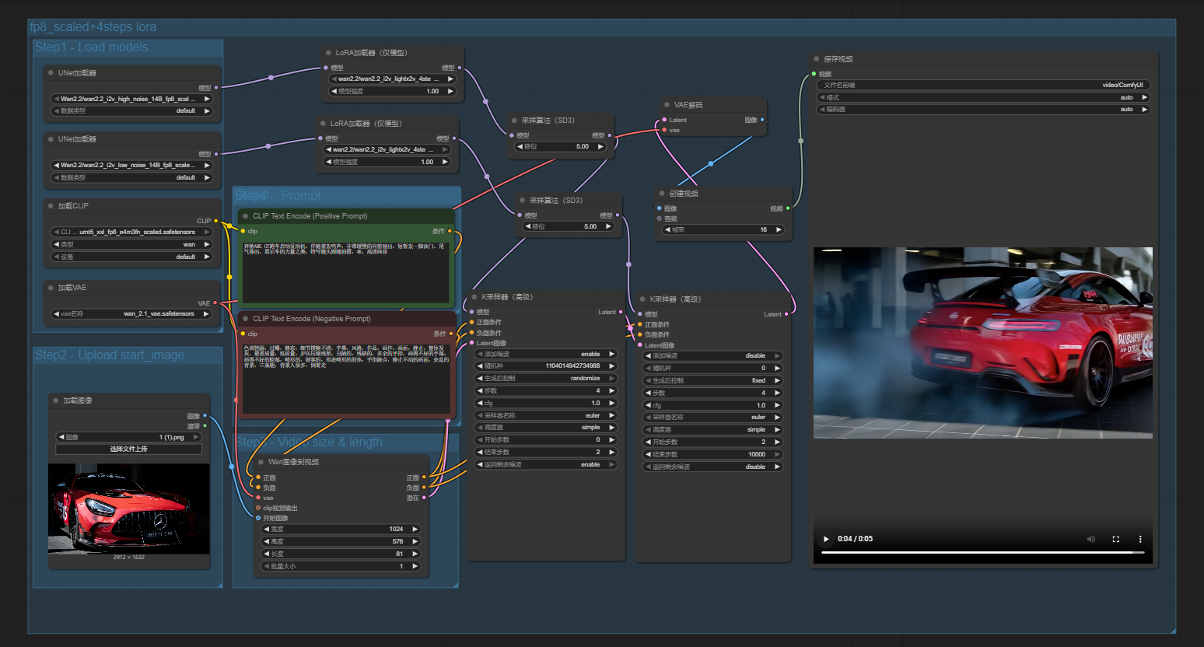The width and height of the screenshot is (1204, 647).
Task: Open the 编码器 auto selector in 保存视频
Action: (983, 110)
